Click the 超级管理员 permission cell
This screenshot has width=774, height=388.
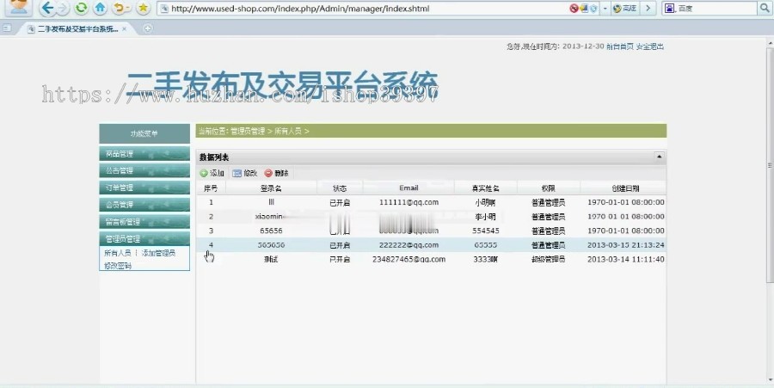549,259
